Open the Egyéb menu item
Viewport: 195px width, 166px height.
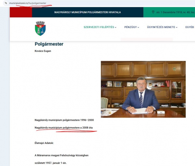pyautogui.click(x=190, y=27)
